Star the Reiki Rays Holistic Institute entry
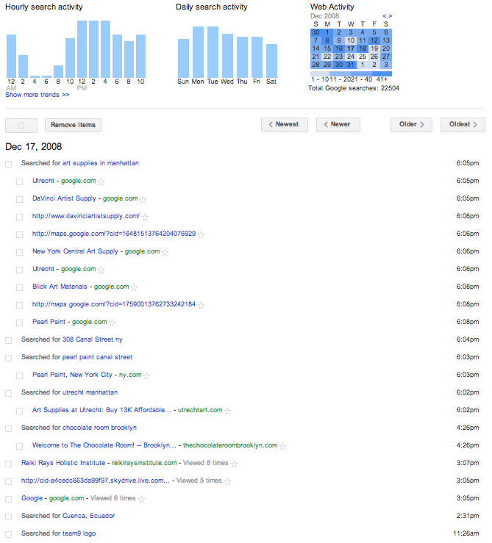The image size is (492, 543). point(234,464)
